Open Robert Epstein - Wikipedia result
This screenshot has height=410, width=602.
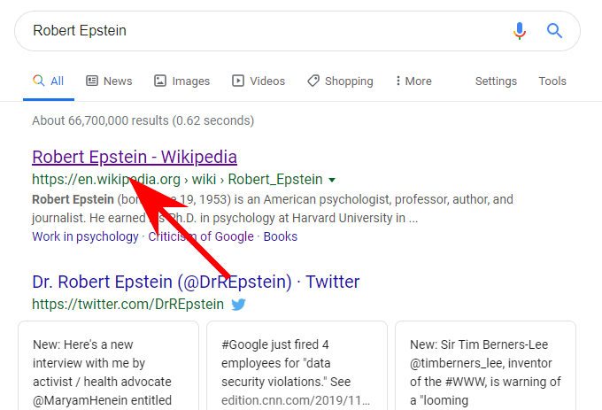coord(135,157)
